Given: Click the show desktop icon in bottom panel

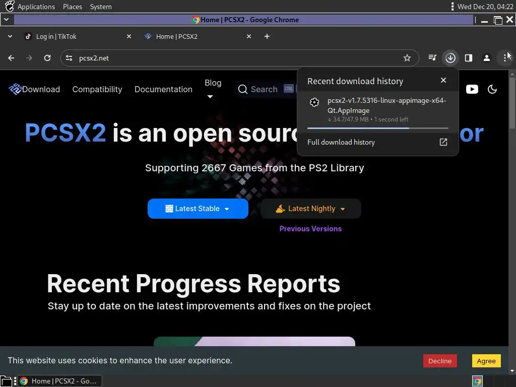Looking at the screenshot, I should coord(6,381).
